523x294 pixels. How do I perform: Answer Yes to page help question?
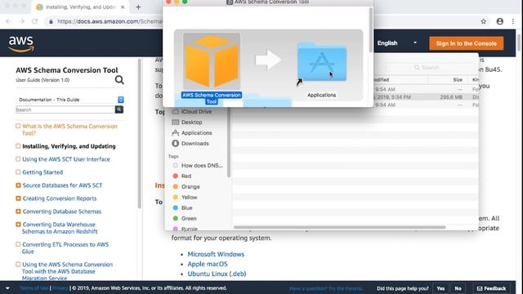tap(440, 288)
